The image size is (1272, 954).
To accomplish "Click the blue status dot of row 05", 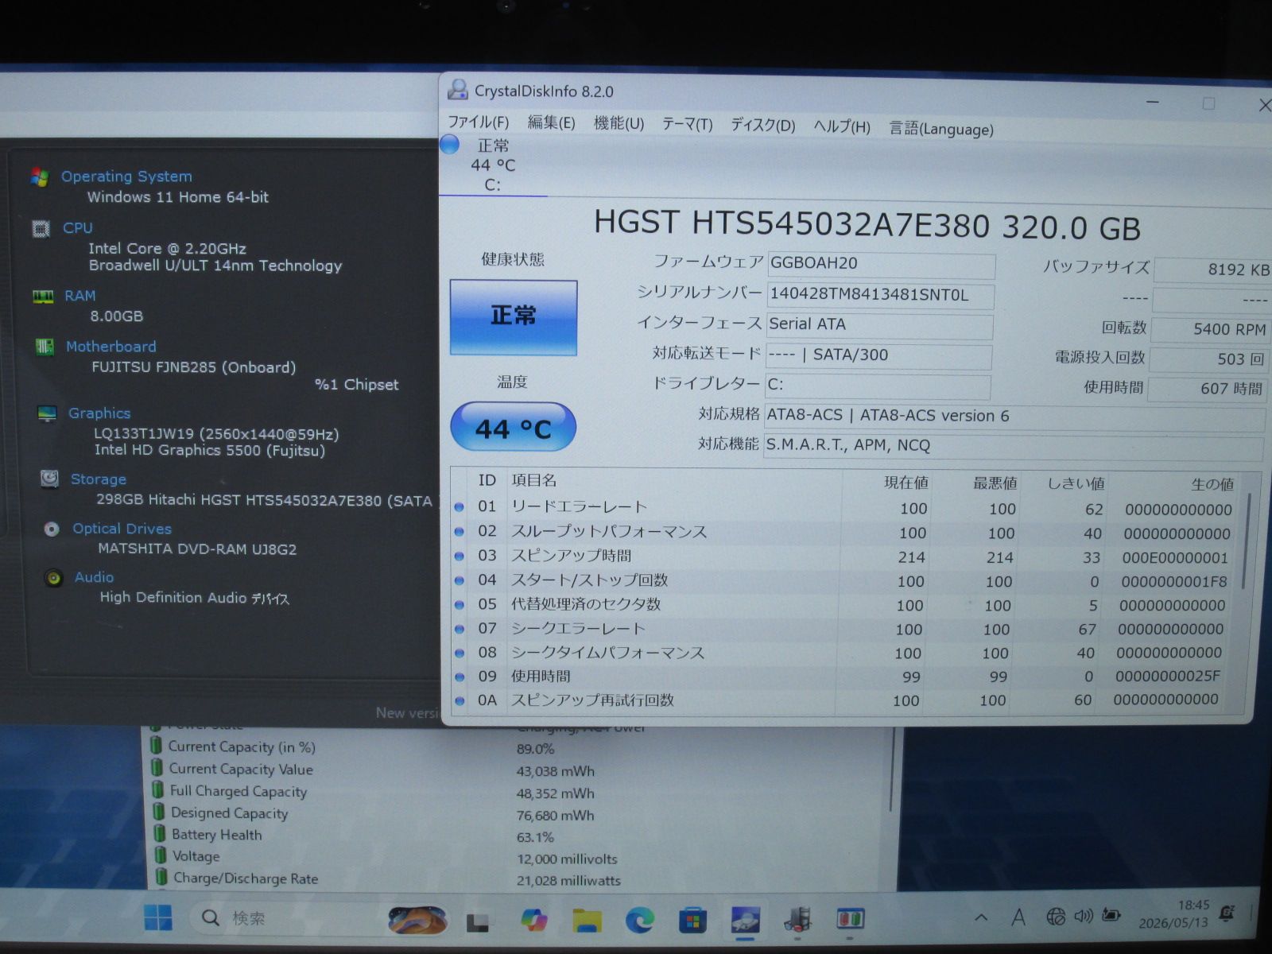I will tap(460, 605).
